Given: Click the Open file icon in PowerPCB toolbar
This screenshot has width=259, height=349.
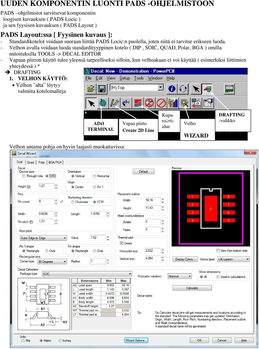Looking at the screenshot, I should 91,89.
